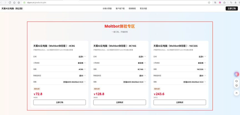The width and height of the screenshot is (240, 115).
Task: Open 镜像 dropdown in the 4C8G card
Action: click(x=60, y=82)
